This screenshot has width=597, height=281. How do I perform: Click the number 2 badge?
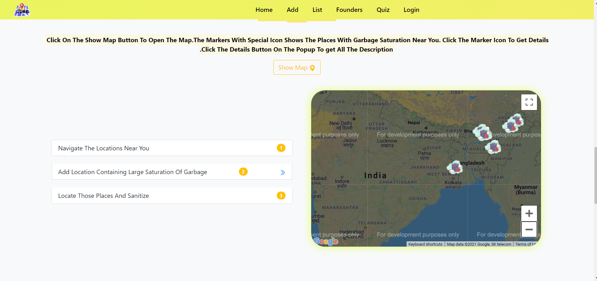(x=243, y=172)
